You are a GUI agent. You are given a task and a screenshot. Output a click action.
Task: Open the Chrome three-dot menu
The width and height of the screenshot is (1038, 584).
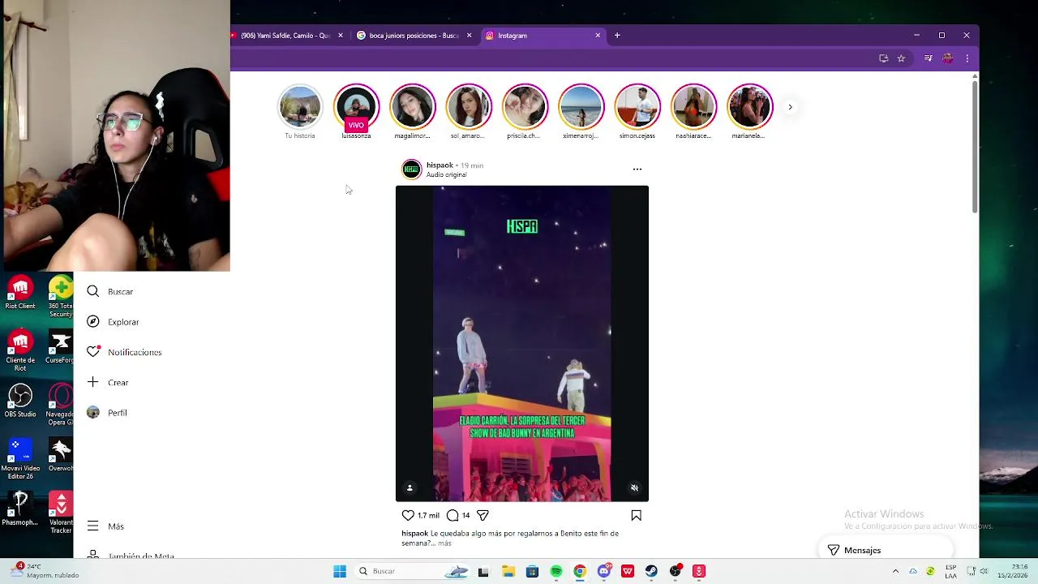tap(967, 58)
